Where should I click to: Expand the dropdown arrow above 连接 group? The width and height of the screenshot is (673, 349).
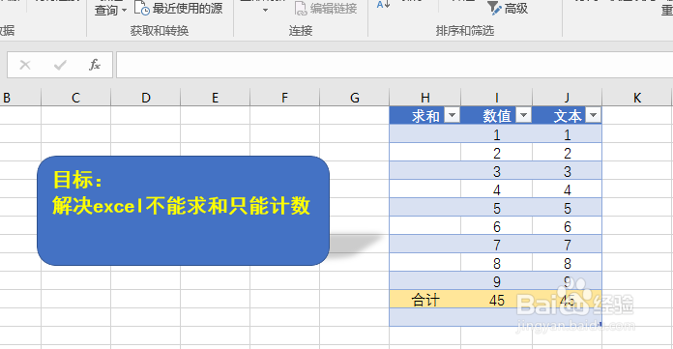(265, 10)
